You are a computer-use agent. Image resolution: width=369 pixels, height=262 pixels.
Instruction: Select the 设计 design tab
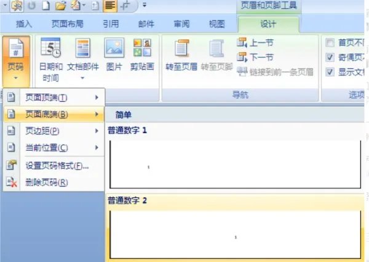pyautogui.click(x=269, y=24)
